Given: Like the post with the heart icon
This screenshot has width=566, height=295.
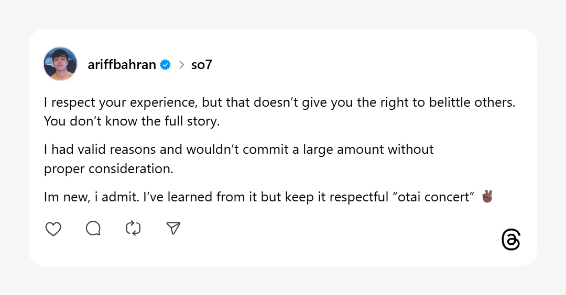Looking at the screenshot, I should pyautogui.click(x=53, y=229).
